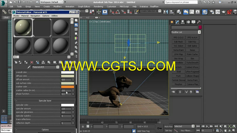The height and width of the screenshot is (133, 237).
Task: Switch to the Modify command panel tab
Action: tap(177, 22)
